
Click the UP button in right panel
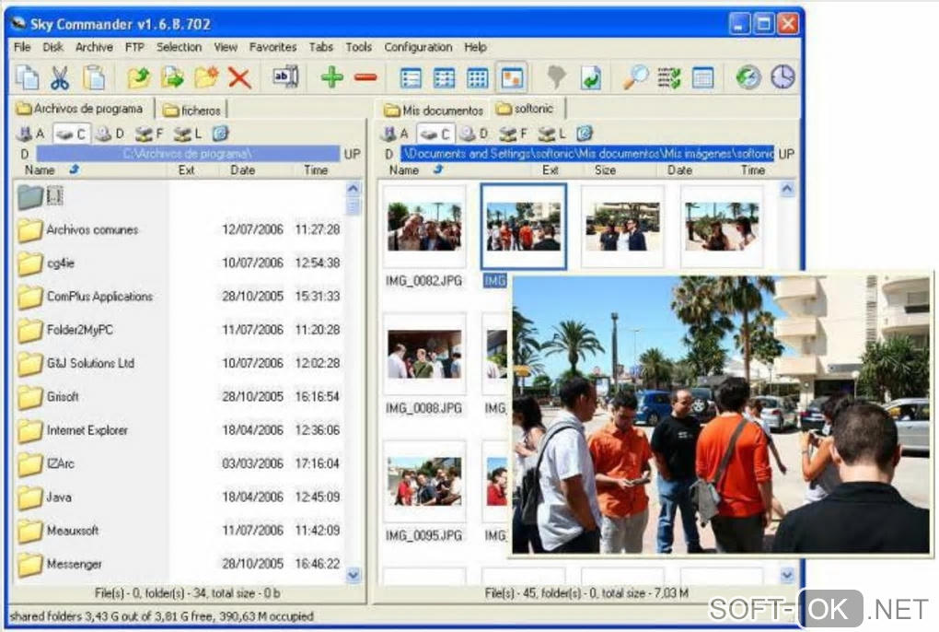tap(786, 154)
